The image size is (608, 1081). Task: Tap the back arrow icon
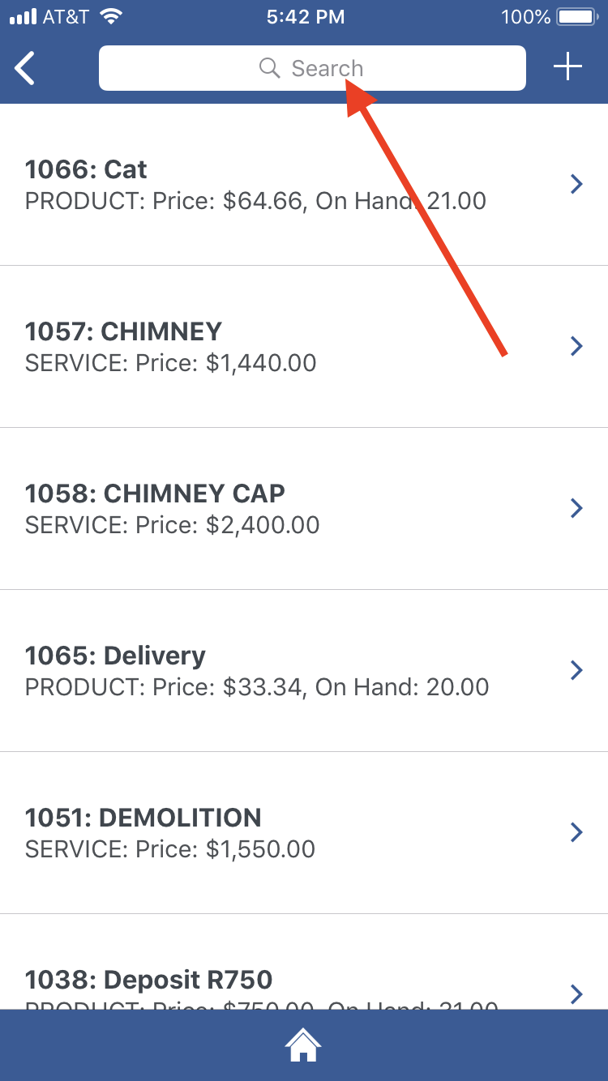[x=26, y=68]
